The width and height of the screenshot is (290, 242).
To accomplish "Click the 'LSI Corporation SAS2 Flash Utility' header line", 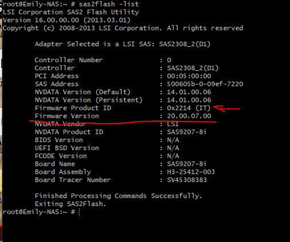I will pyautogui.click(x=71, y=12).
